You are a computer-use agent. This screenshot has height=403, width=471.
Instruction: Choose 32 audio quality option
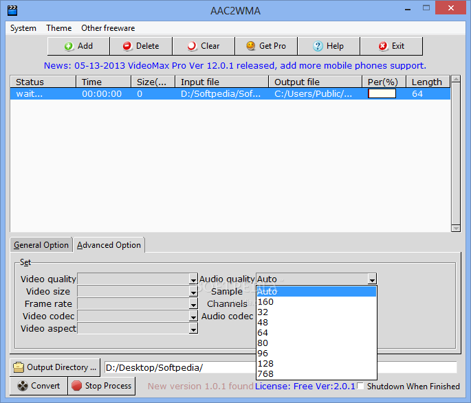(x=316, y=312)
